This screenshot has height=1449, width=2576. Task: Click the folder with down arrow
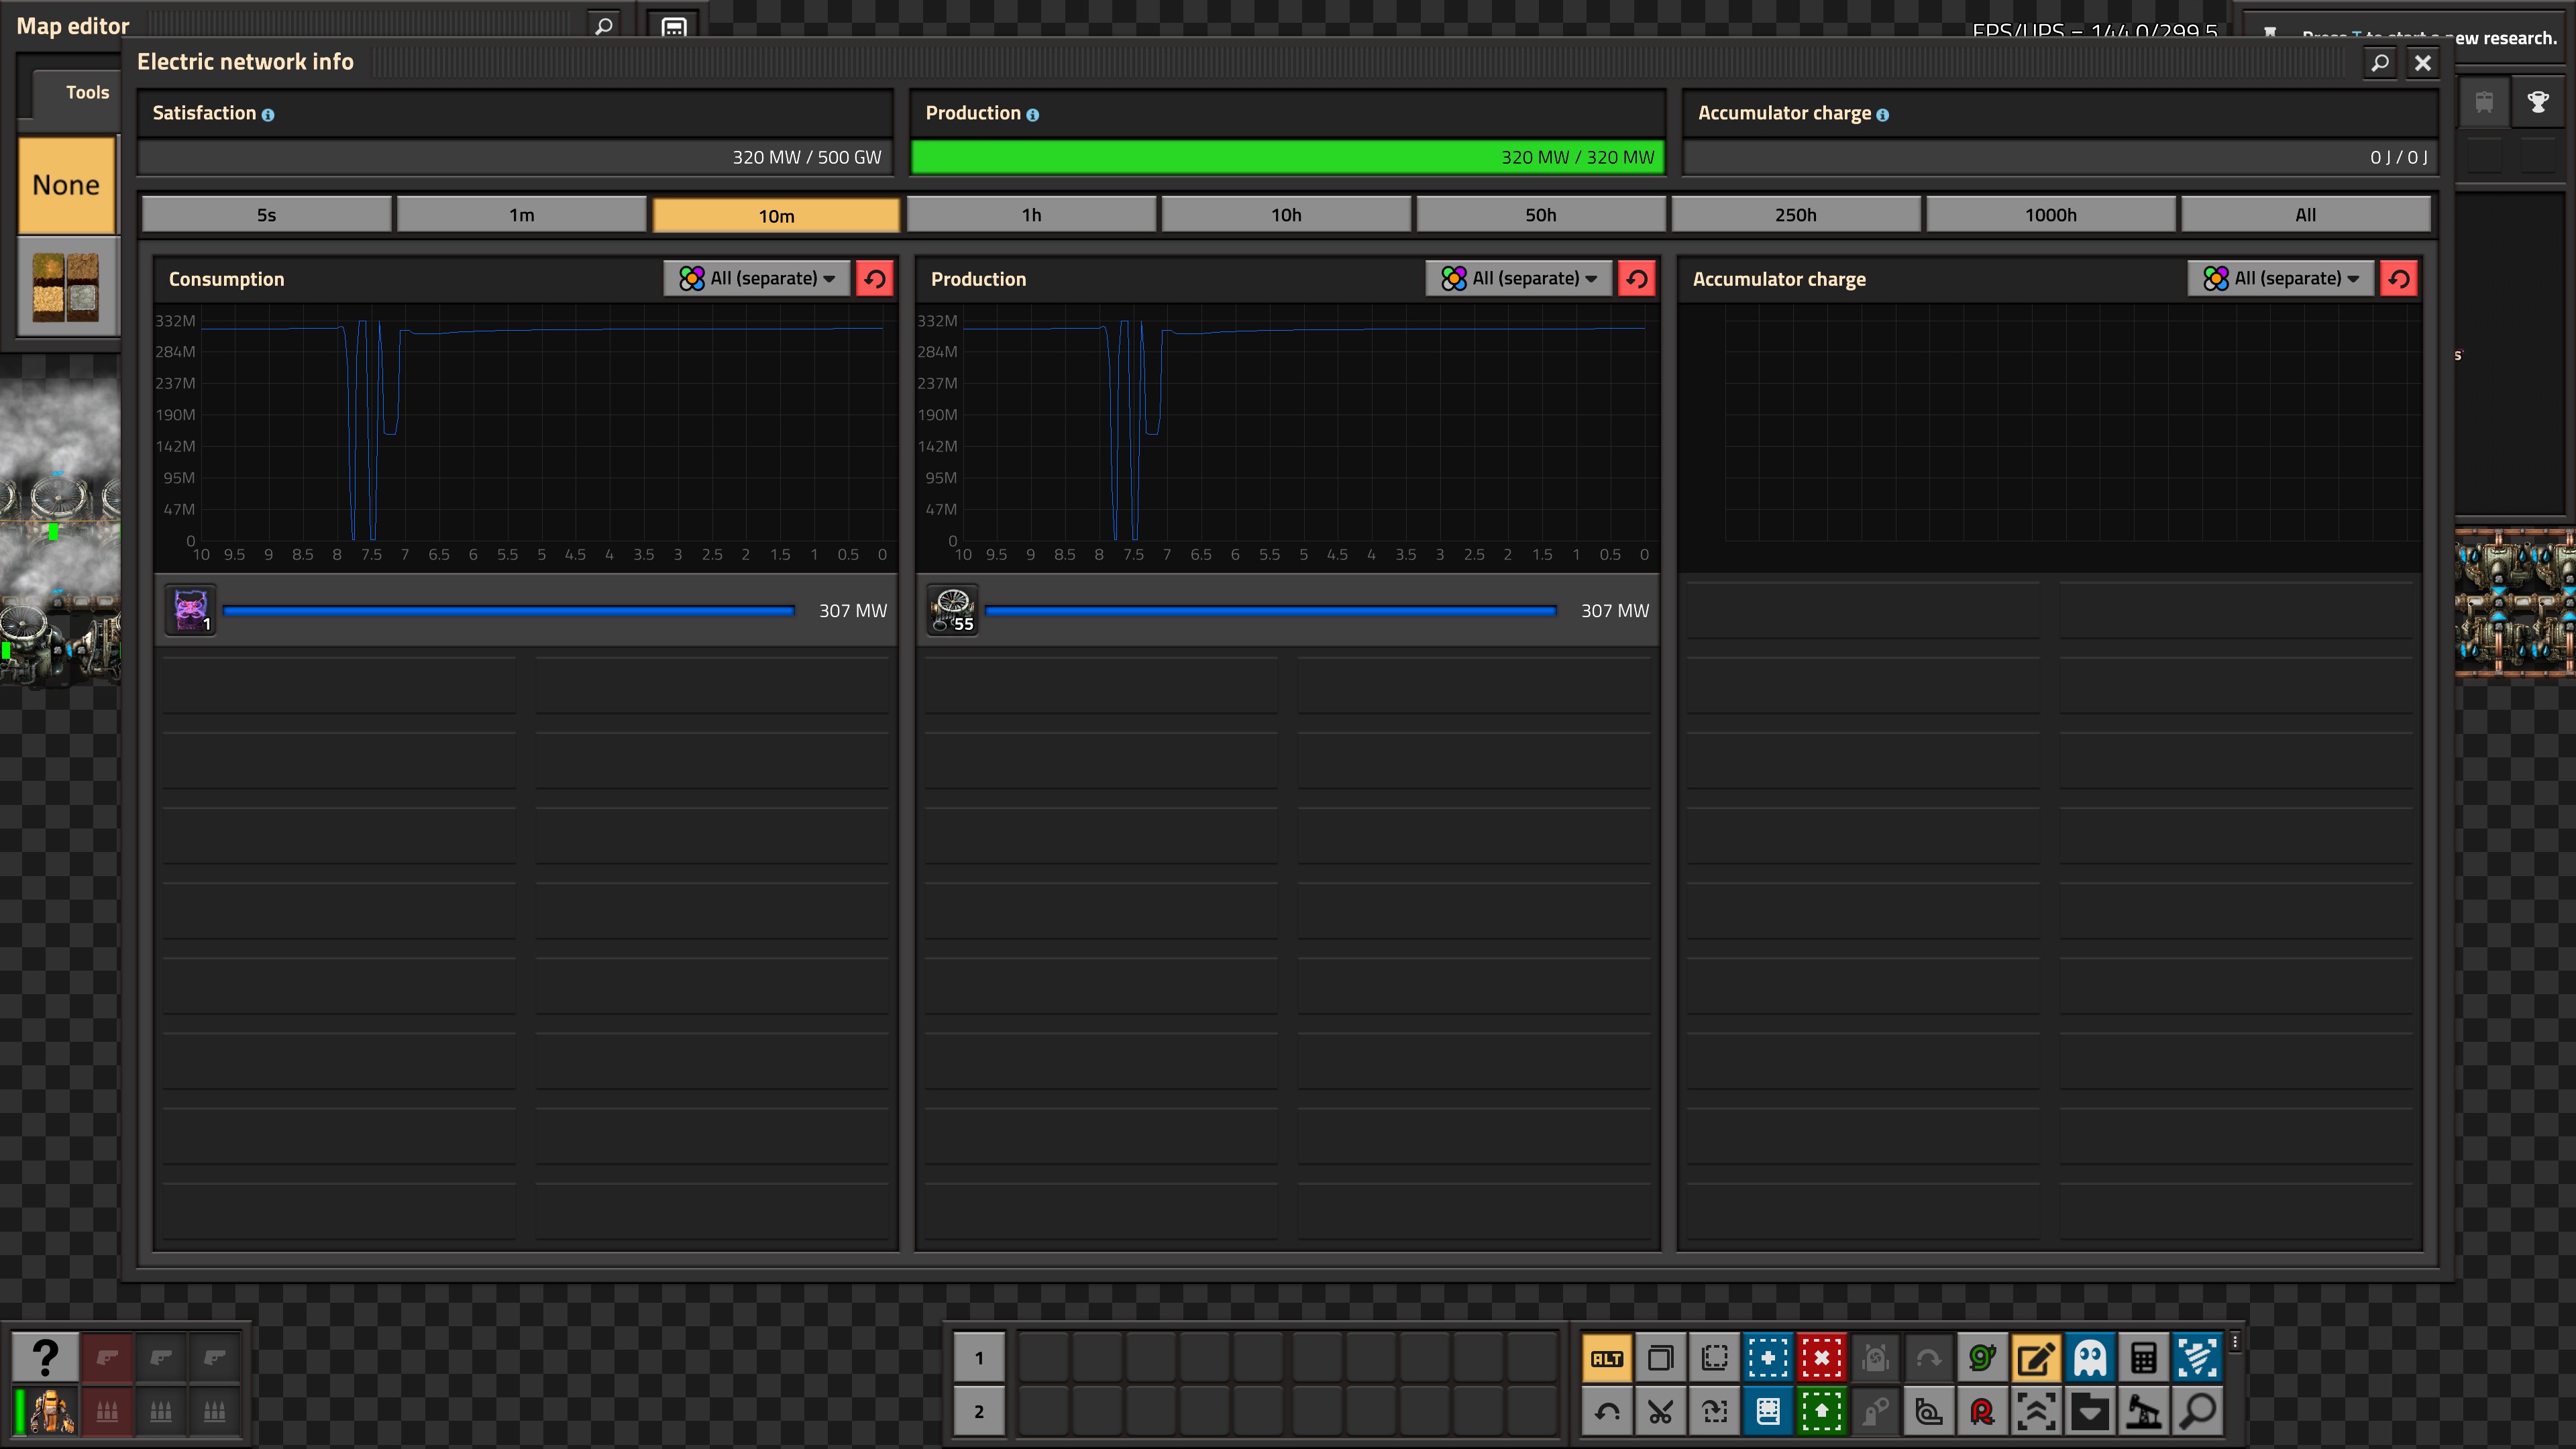coord(2090,1412)
